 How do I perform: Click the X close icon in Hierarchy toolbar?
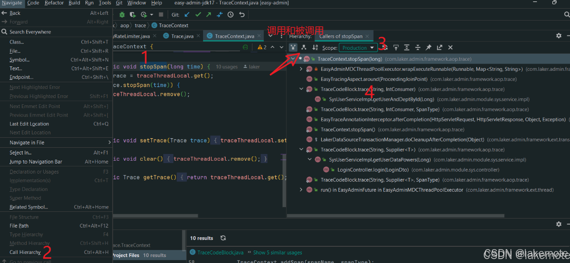[450, 47]
